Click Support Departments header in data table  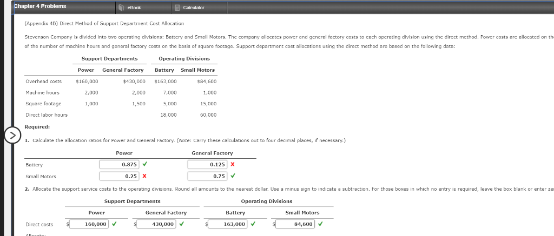point(109,58)
